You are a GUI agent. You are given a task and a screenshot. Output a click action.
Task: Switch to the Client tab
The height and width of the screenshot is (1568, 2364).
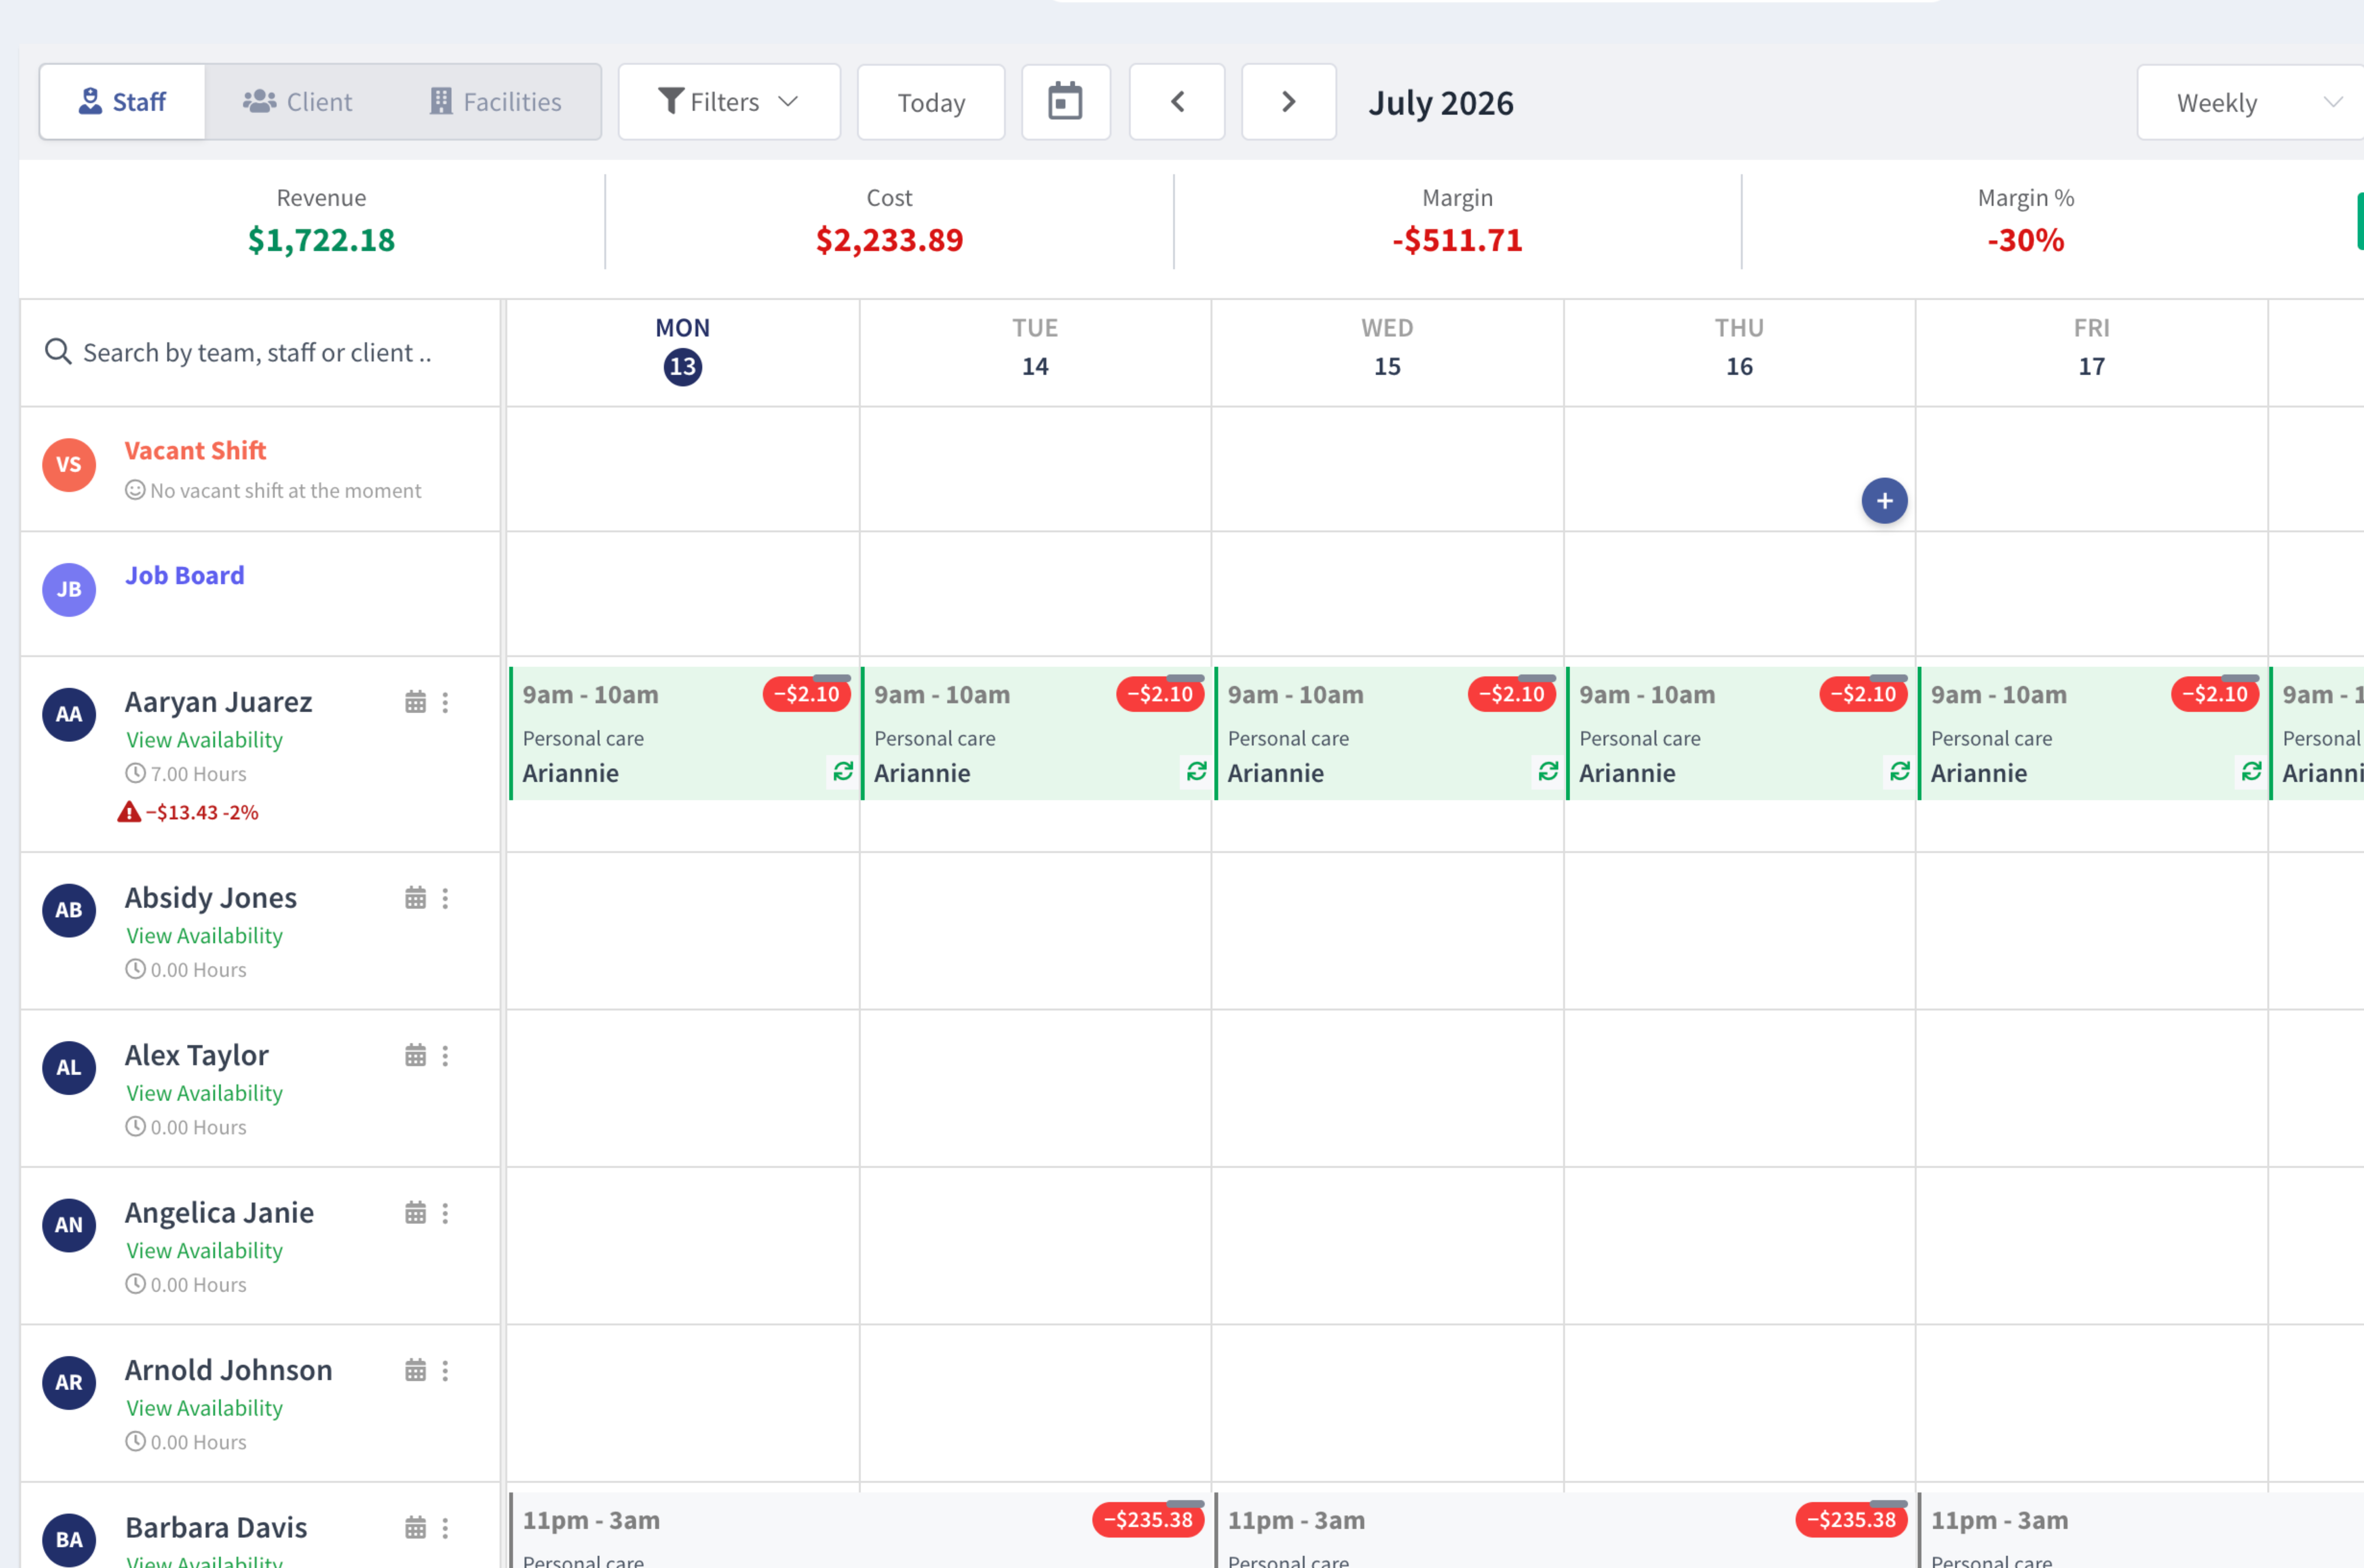298,102
